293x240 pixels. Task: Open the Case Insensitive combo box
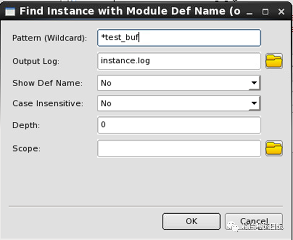(254, 103)
